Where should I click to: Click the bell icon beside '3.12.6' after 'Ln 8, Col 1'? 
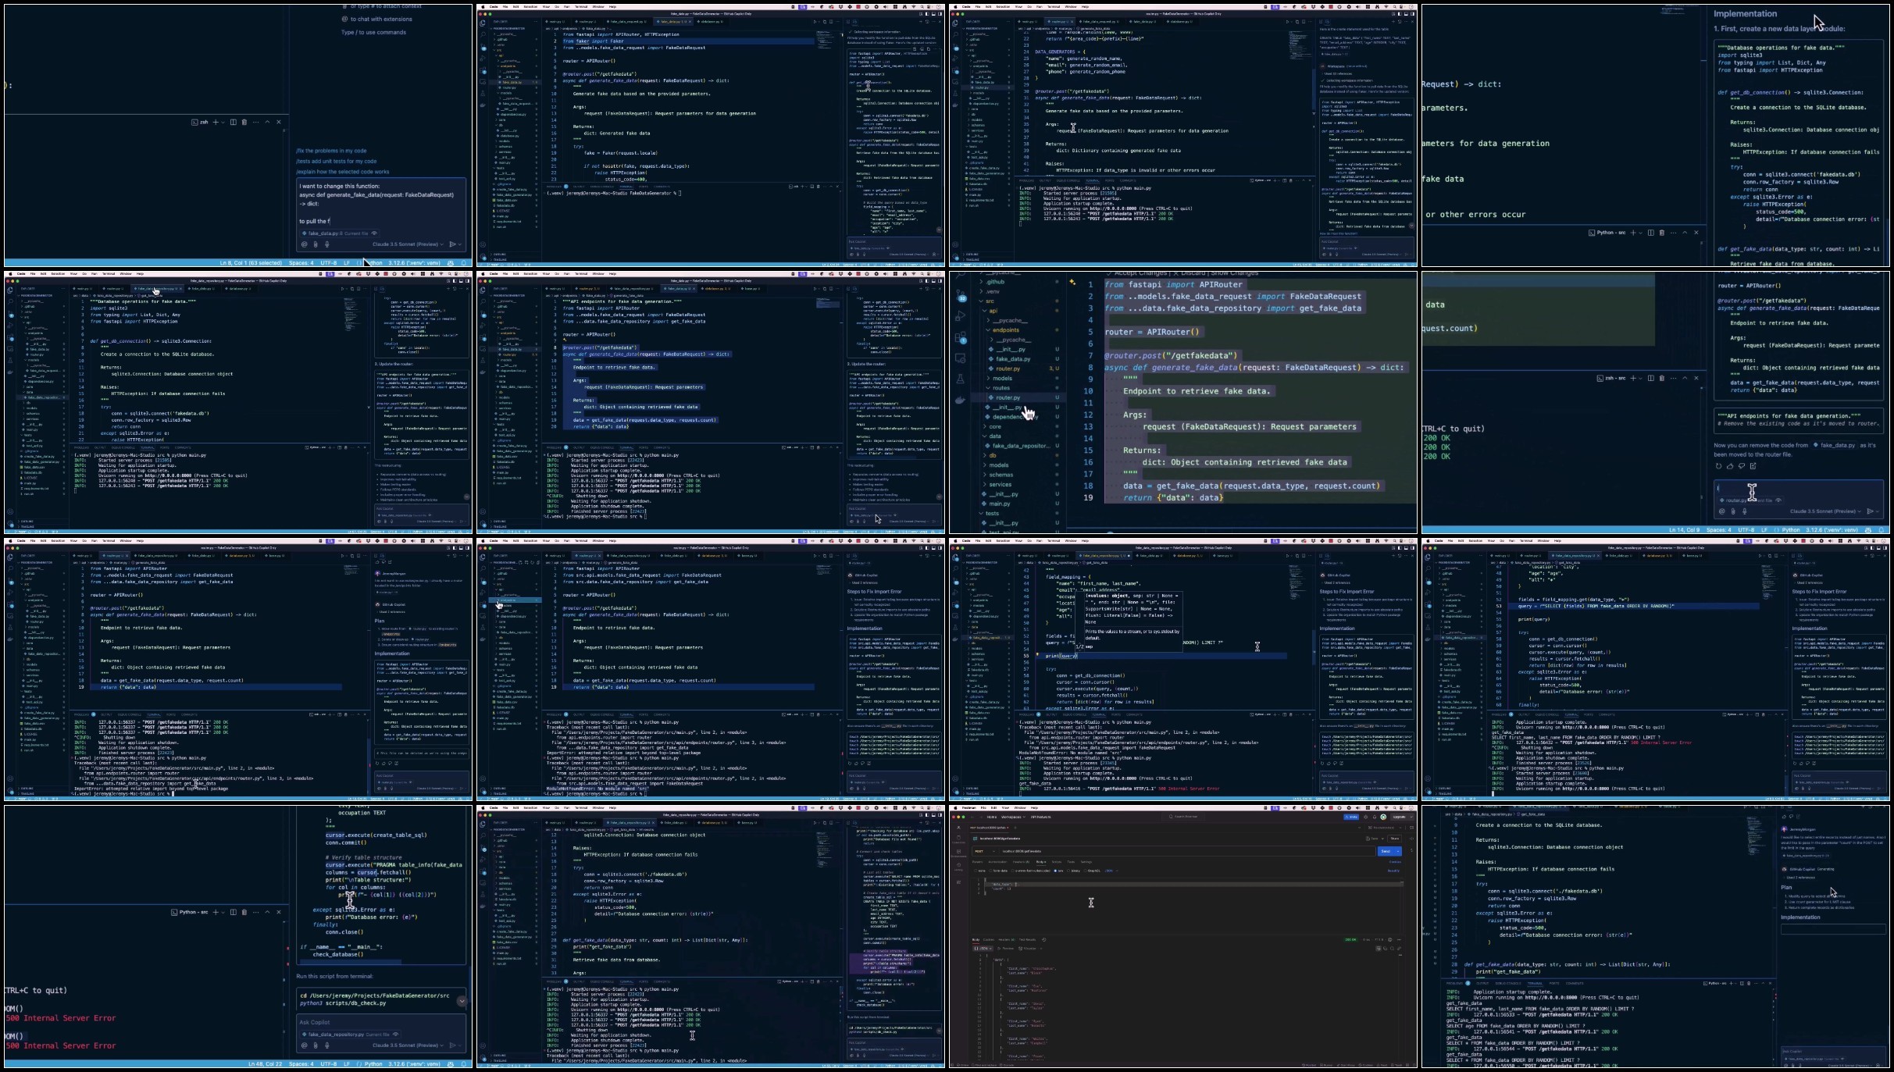click(464, 263)
